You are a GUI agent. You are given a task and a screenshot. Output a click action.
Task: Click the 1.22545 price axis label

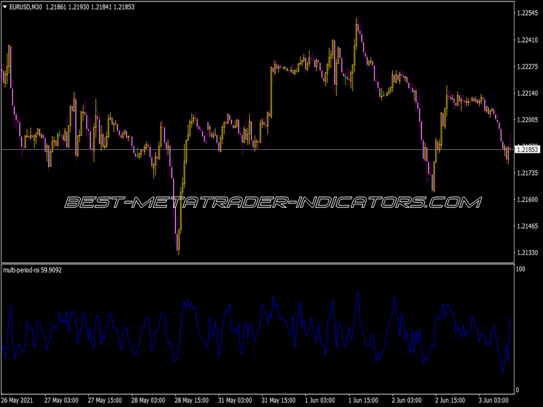527,13
